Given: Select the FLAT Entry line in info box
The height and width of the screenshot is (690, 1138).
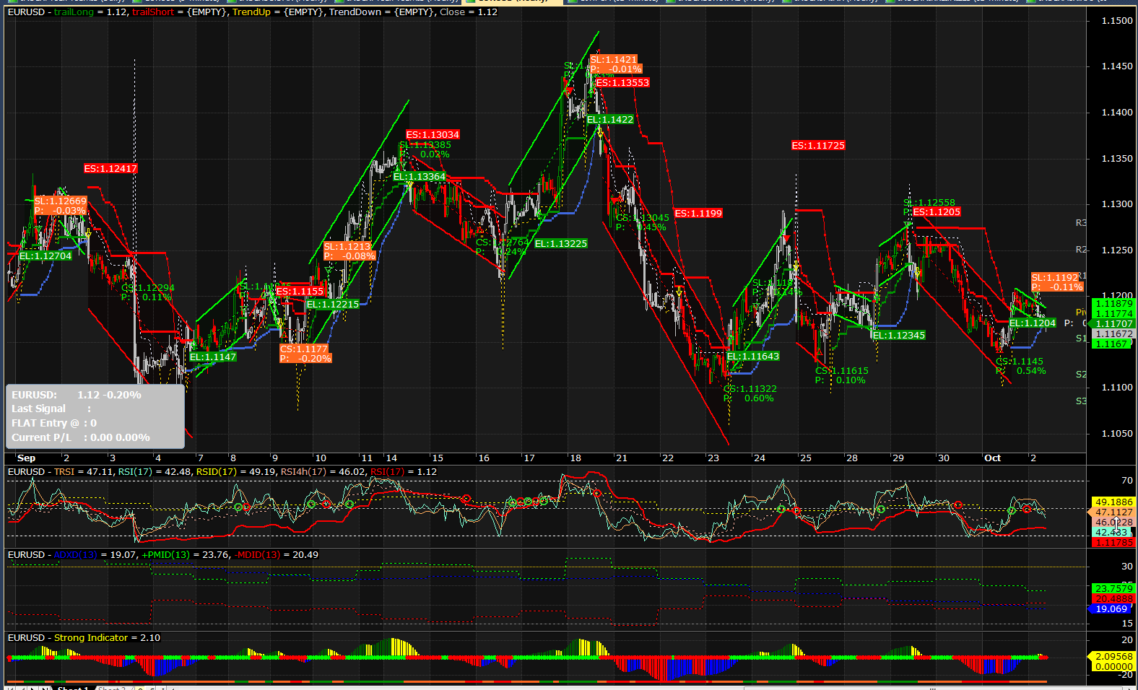Looking at the screenshot, I should [x=54, y=423].
